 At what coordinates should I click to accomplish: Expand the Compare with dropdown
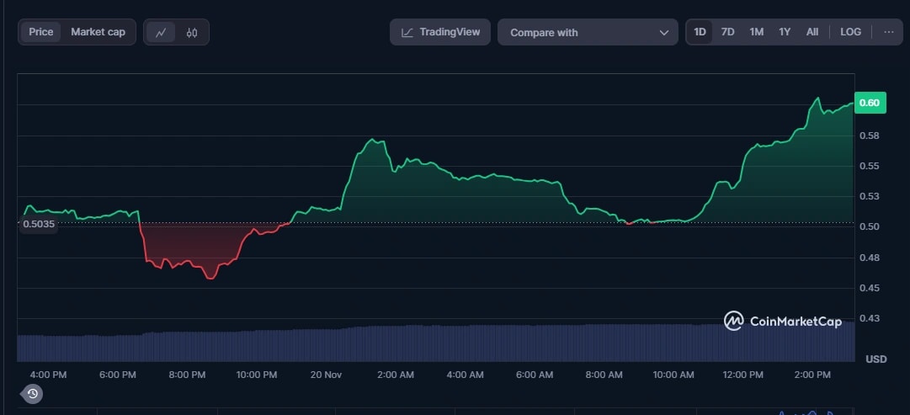coord(588,33)
